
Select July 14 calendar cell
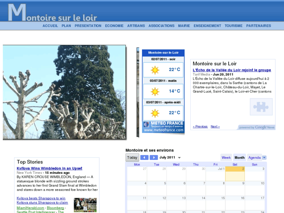(196, 203)
